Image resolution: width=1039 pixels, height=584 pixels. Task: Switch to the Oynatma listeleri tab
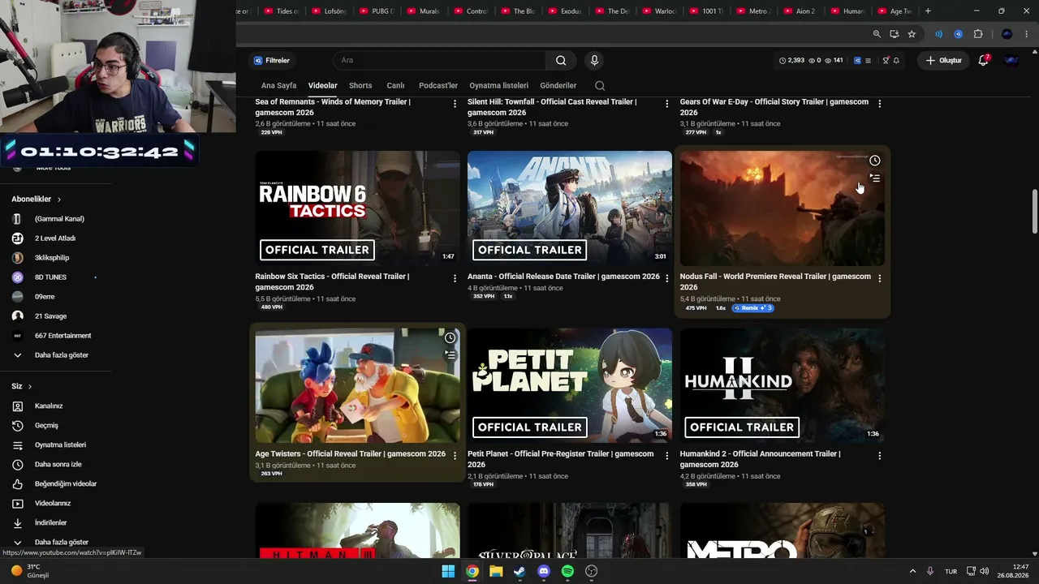tap(498, 85)
